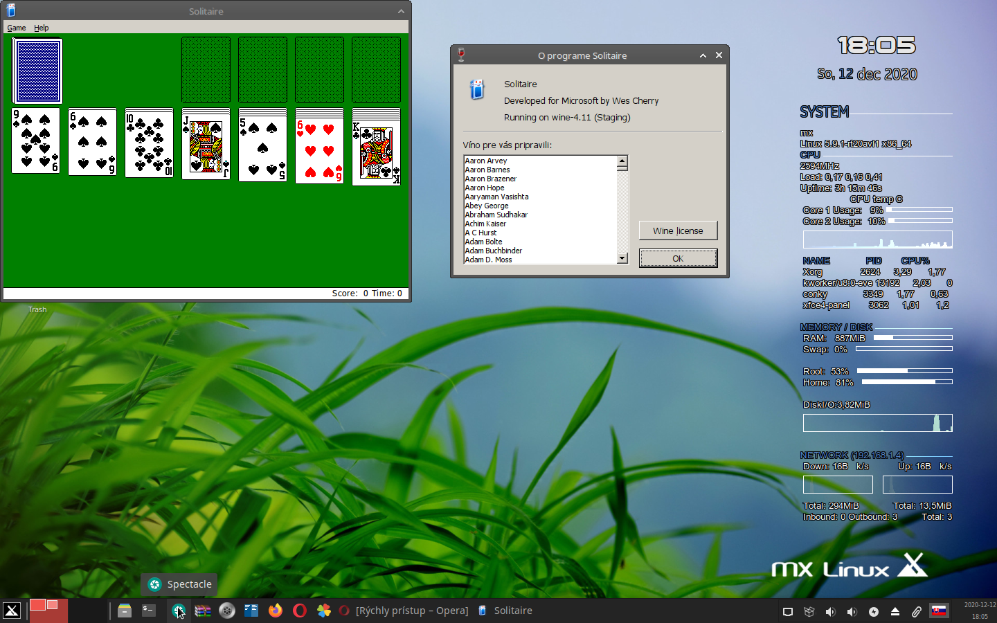Launch Firefox from the panel
Viewport: 997px width, 623px height.
tap(276, 611)
